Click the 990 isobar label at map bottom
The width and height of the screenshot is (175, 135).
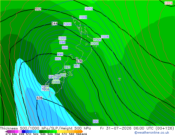coord(96,121)
